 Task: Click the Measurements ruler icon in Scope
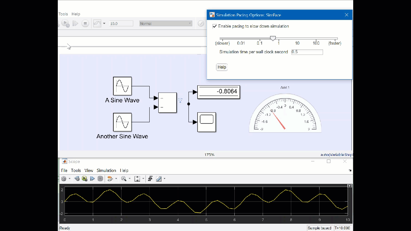pos(159,179)
